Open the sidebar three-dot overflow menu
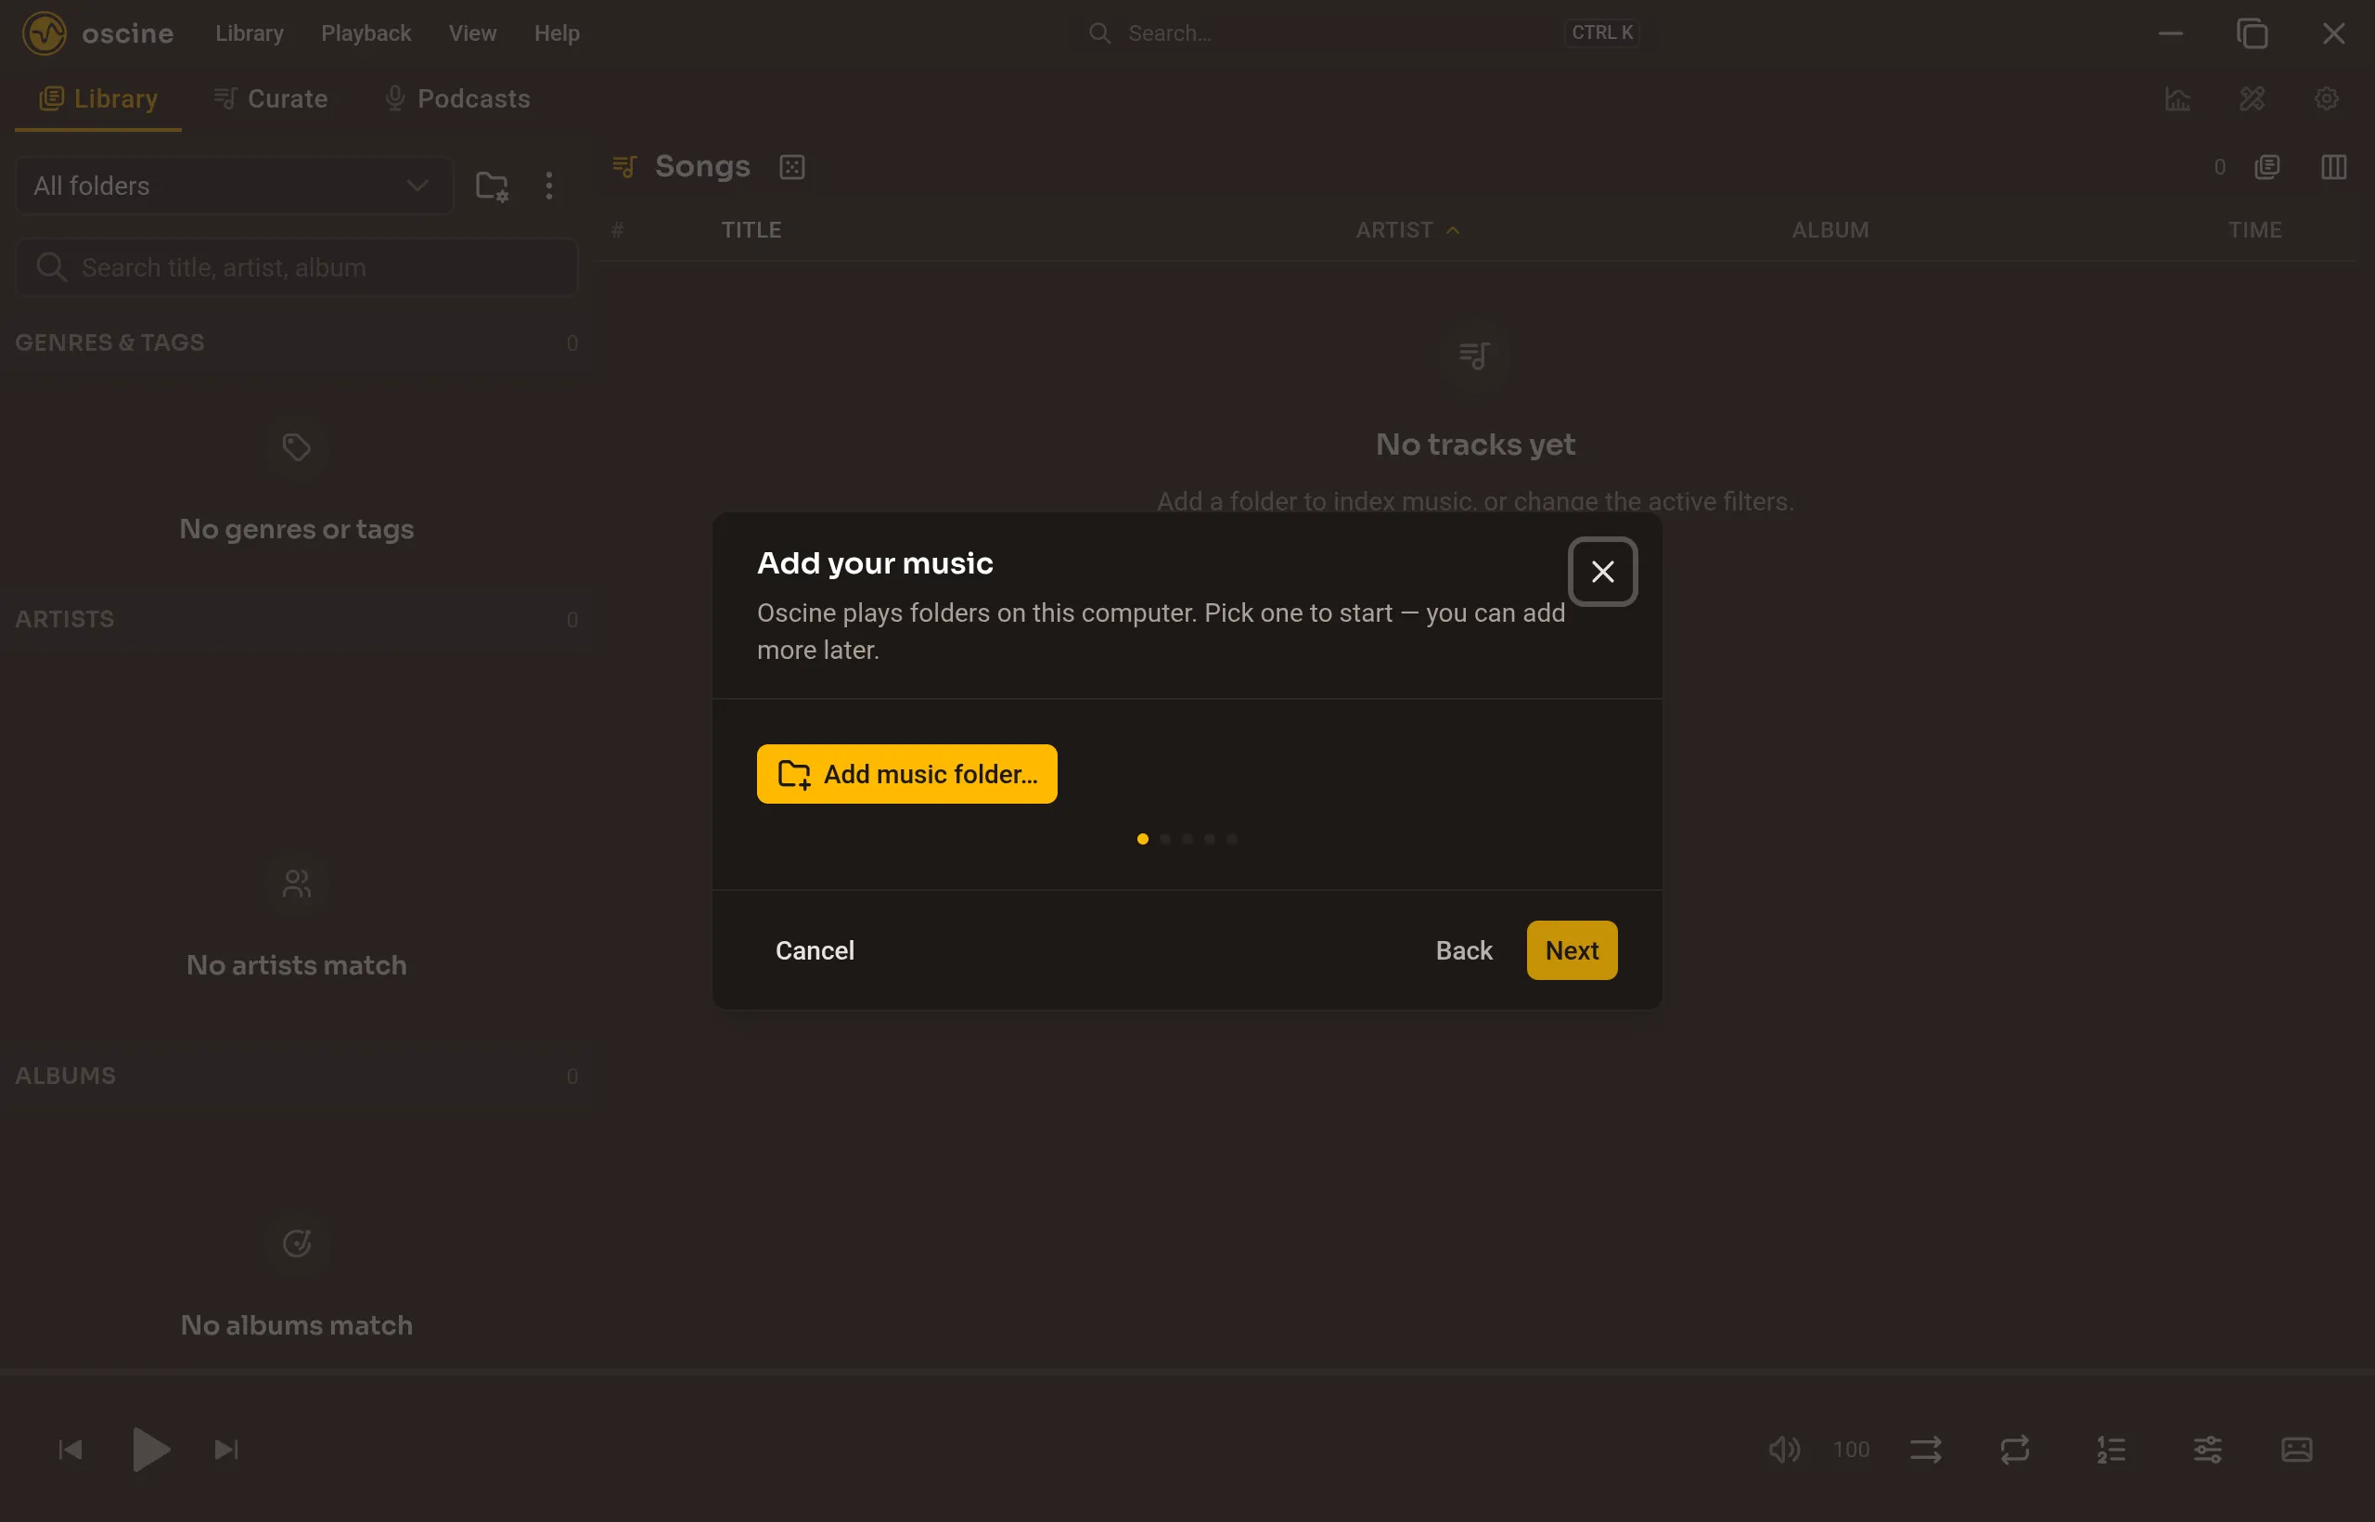The width and height of the screenshot is (2375, 1522). point(549,186)
